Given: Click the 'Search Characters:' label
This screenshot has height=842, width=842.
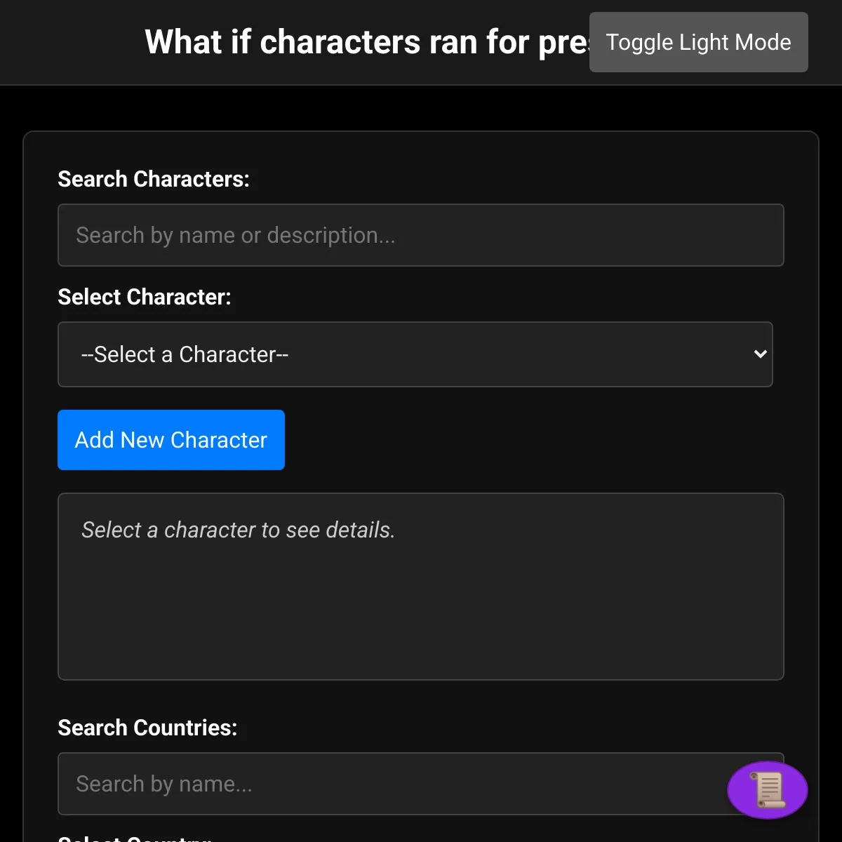Looking at the screenshot, I should [x=154, y=179].
